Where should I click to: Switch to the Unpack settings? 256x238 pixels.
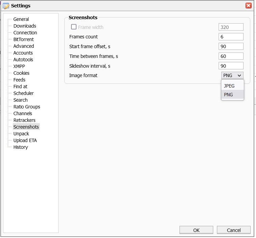coord(21,134)
